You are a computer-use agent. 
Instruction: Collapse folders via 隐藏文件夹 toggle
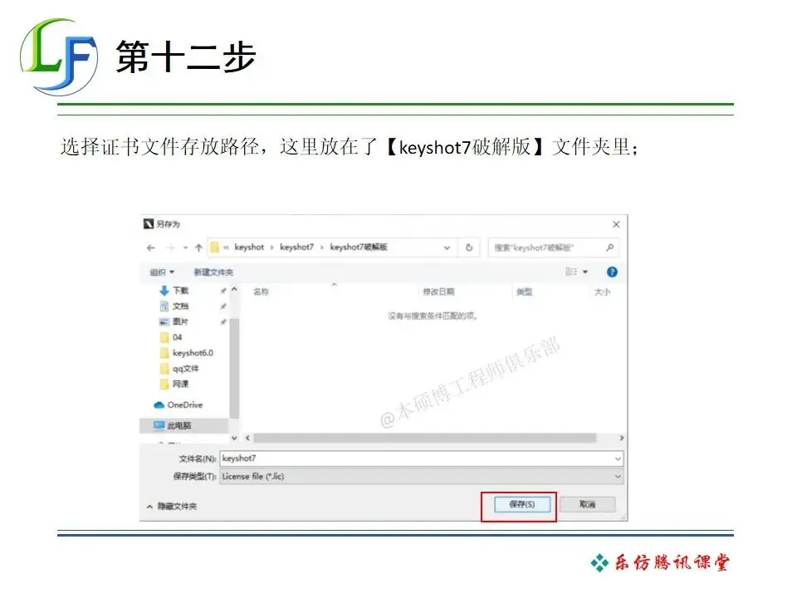tap(171, 507)
